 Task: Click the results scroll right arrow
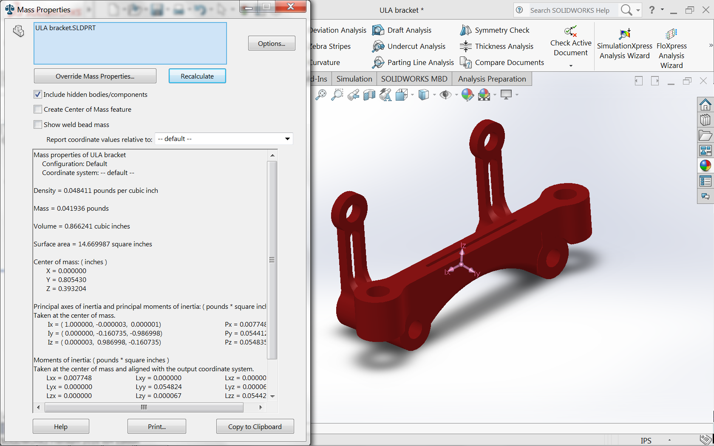point(261,407)
